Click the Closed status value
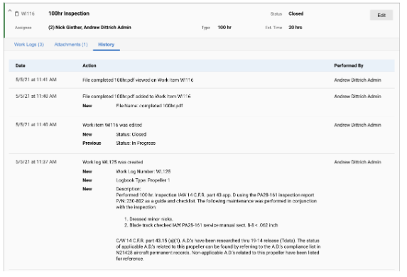The width and height of the screenshot is (407, 277). tap(296, 13)
